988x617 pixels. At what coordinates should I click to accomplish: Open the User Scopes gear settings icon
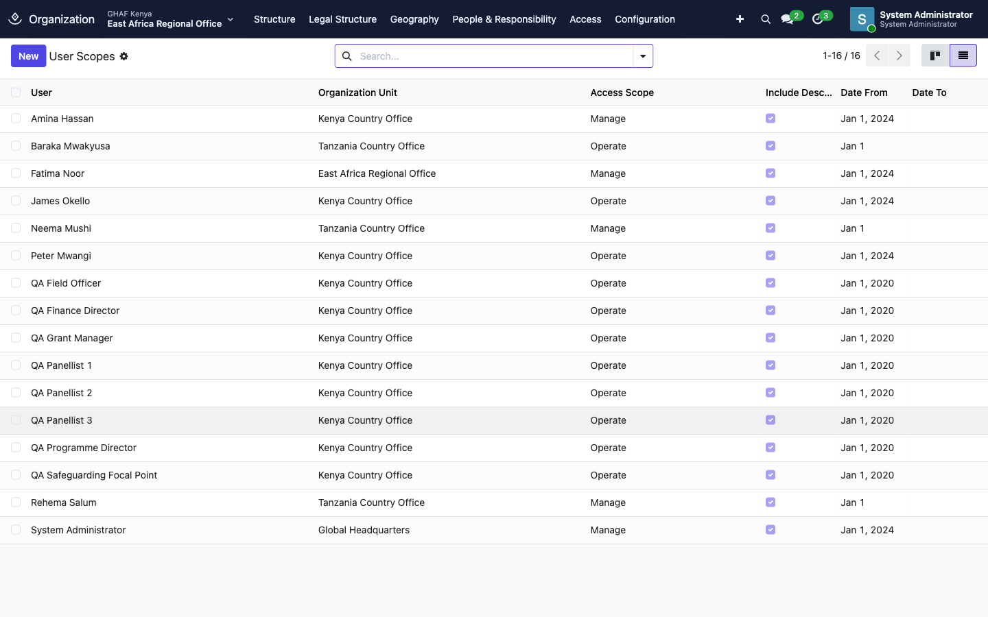[x=124, y=56]
